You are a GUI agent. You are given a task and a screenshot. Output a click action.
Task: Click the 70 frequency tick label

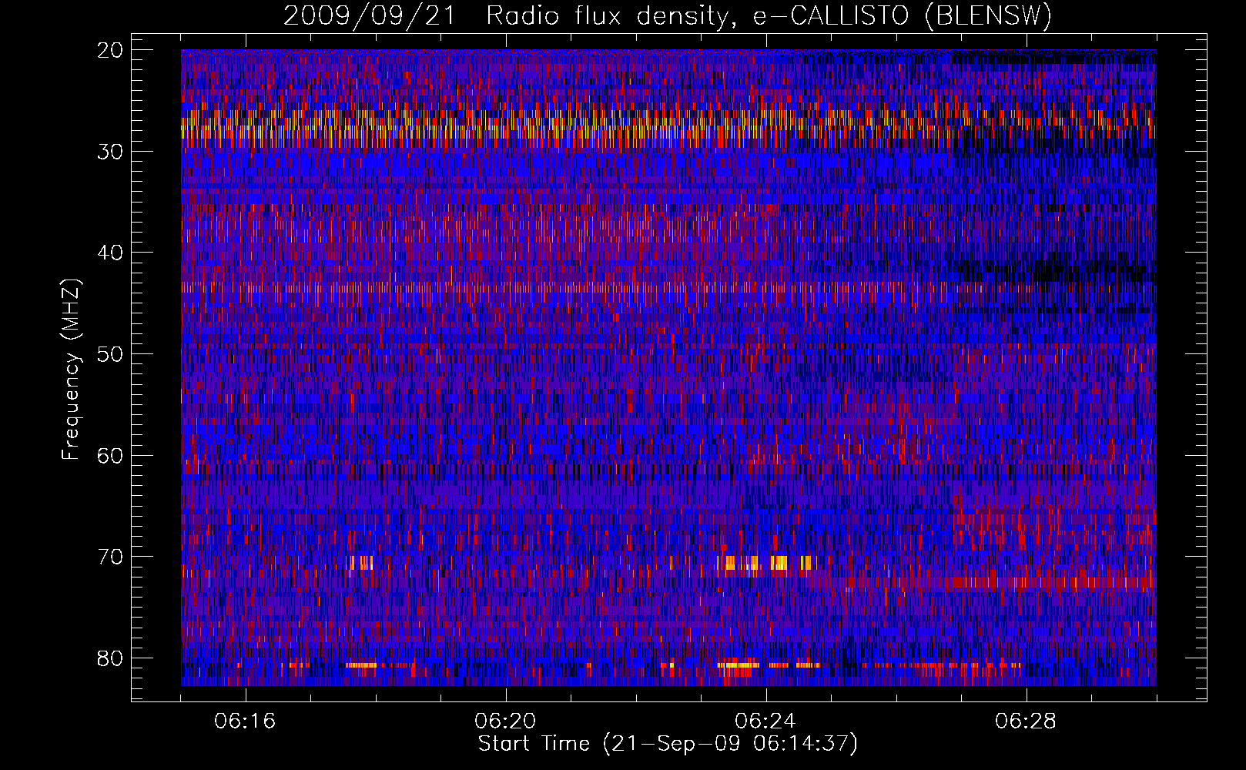coord(111,557)
